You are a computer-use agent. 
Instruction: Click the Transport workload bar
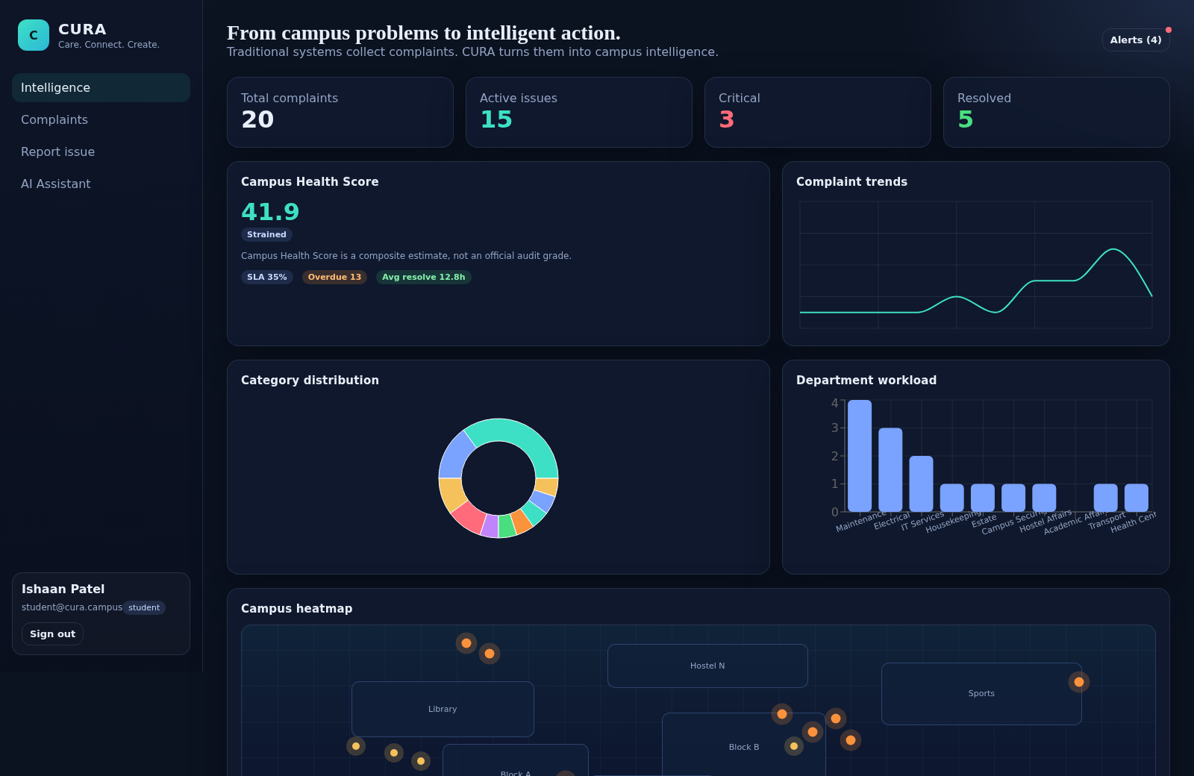pos(1105,498)
